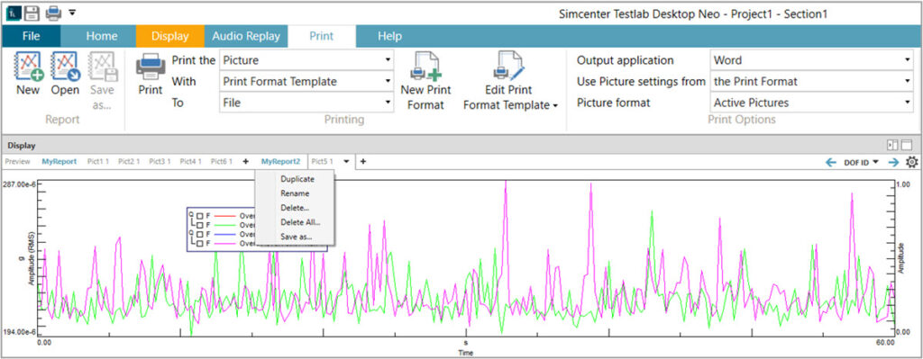Choose Save as... from the context menu
This screenshot has width=923, height=359.
coord(295,238)
